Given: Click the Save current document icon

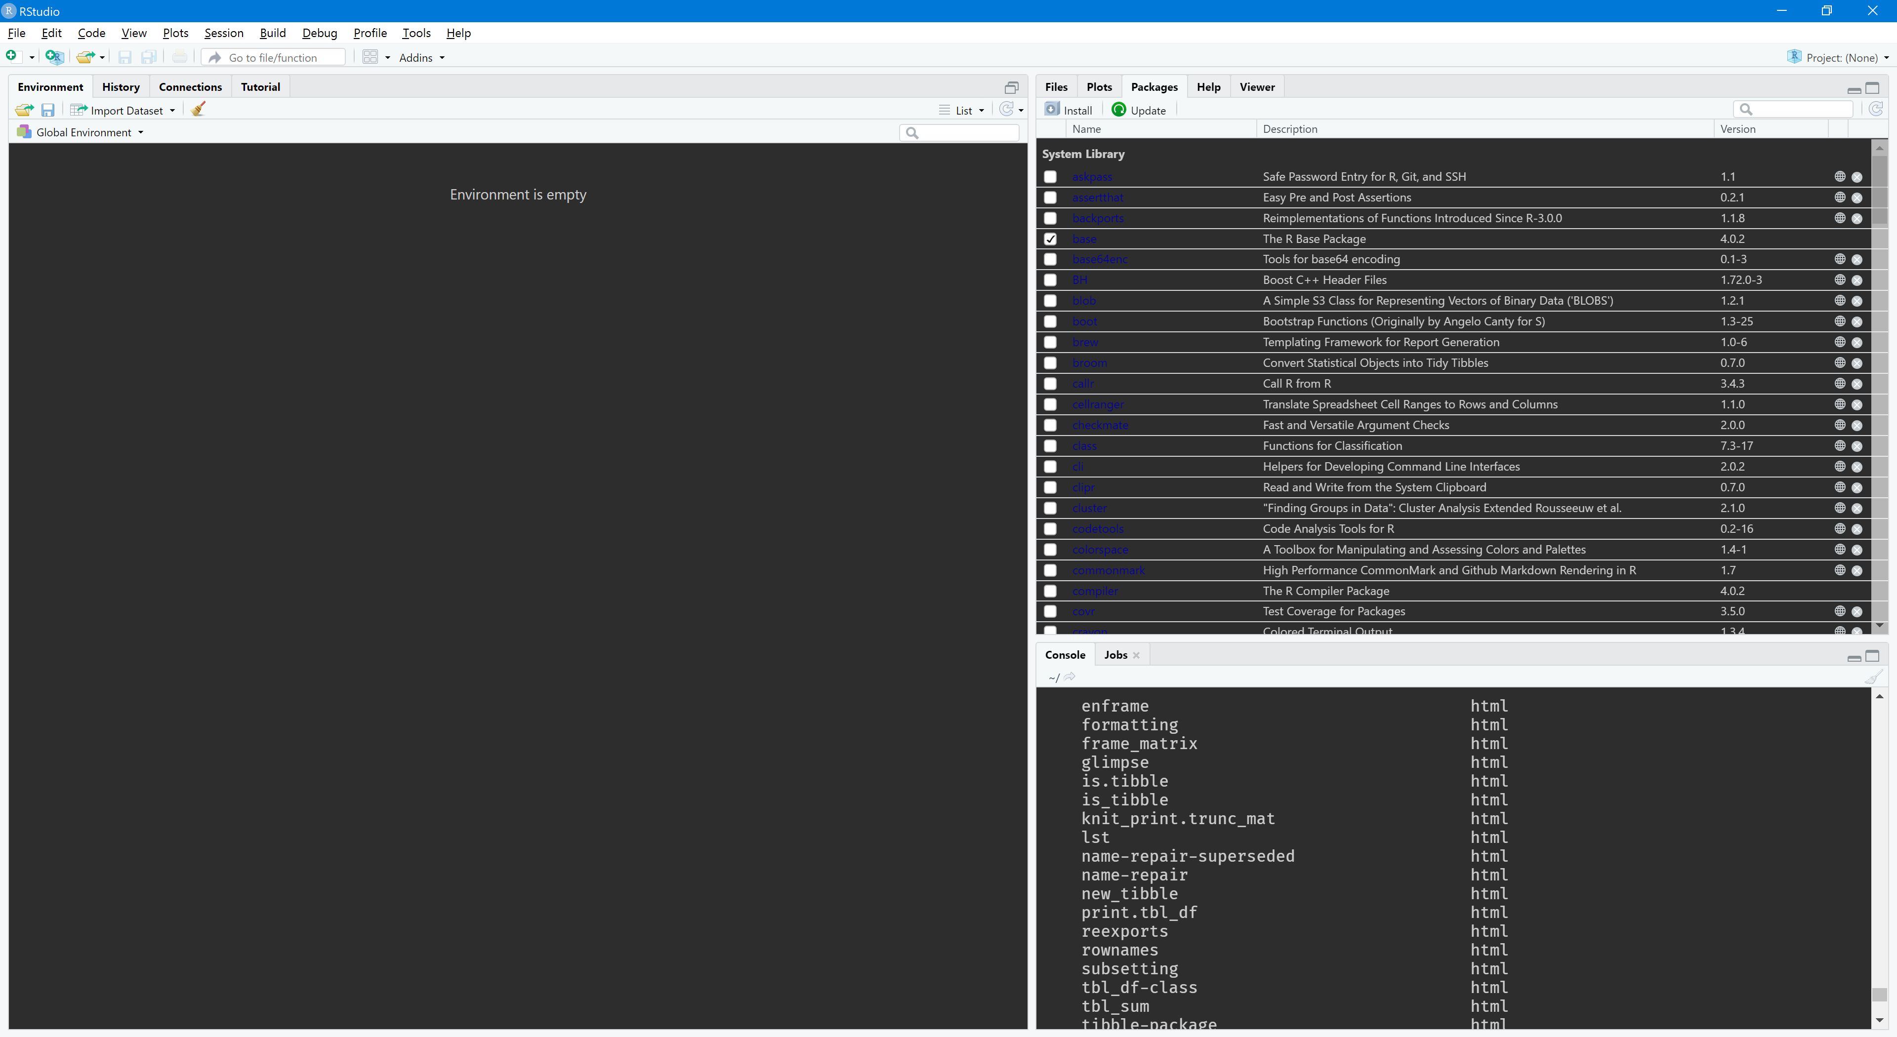Looking at the screenshot, I should pos(125,57).
